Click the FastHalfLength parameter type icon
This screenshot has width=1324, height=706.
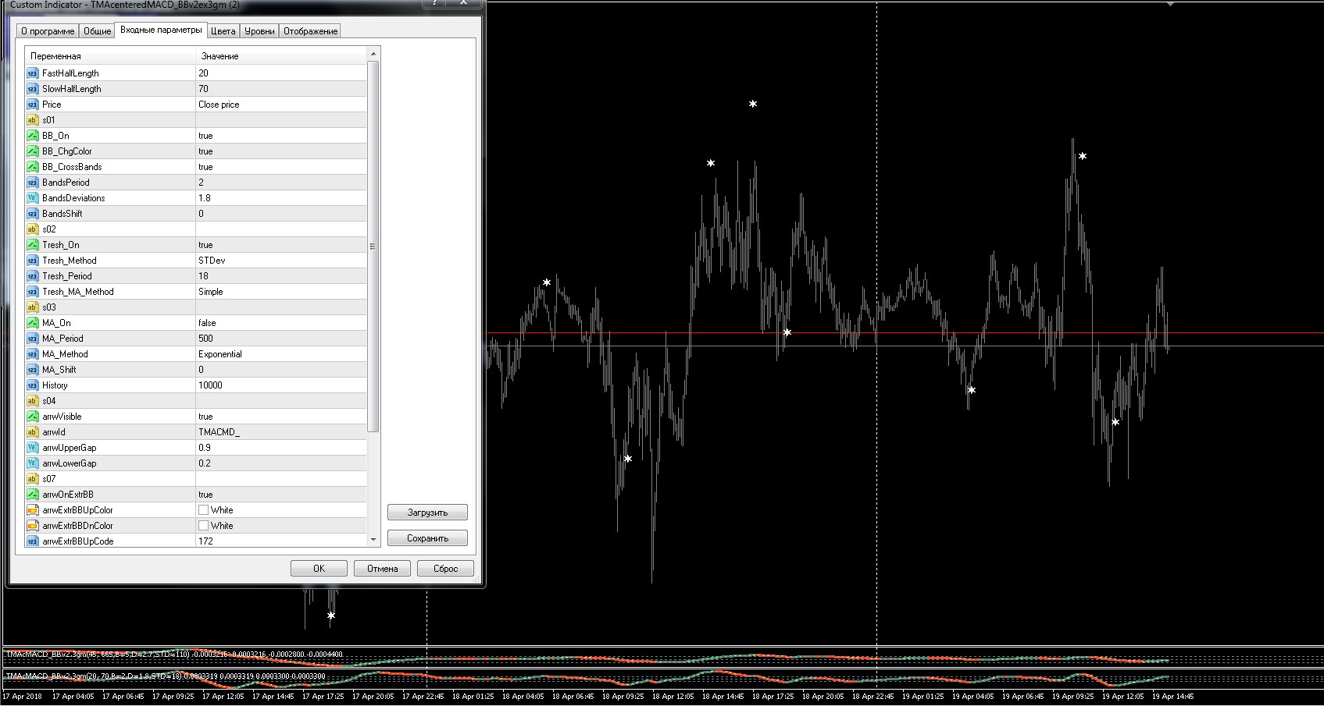pyautogui.click(x=33, y=73)
